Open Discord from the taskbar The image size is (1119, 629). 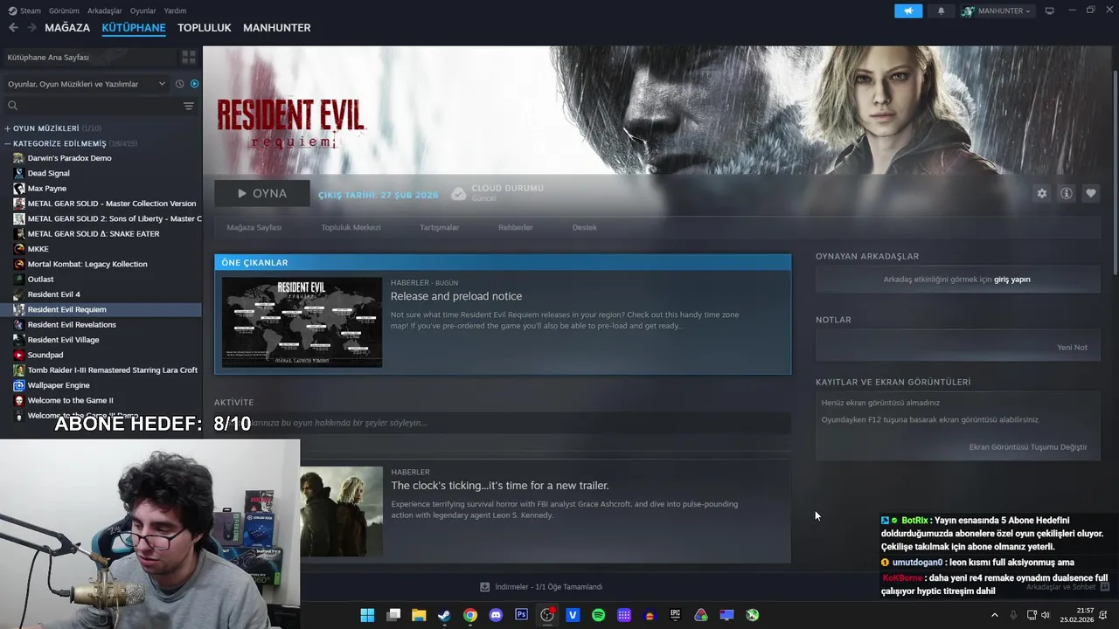(496, 615)
